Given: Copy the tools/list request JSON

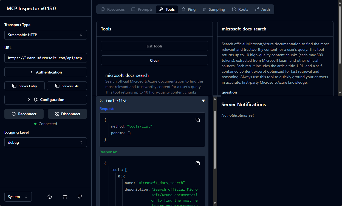Looking at the screenshot, I should [x=197, y=120].
